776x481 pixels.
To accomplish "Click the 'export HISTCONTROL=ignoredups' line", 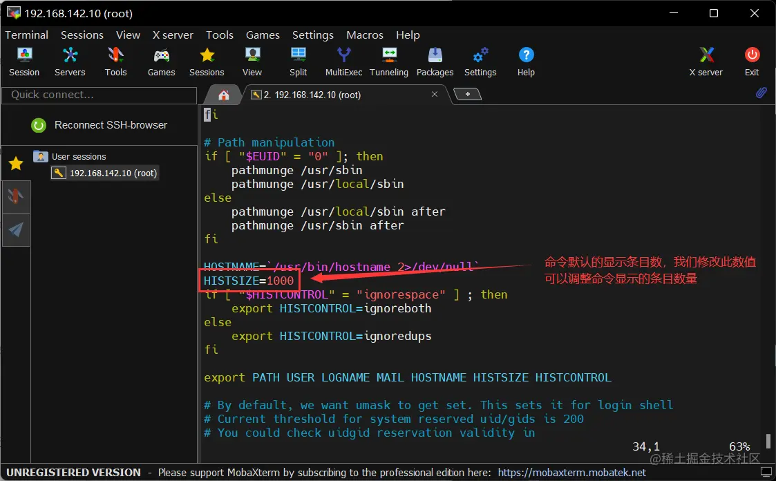I will point(331,336).
